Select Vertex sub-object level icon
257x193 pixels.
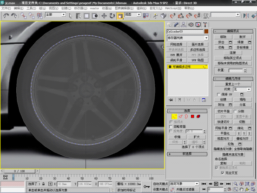pyautogui.click(x=174, y=116)
